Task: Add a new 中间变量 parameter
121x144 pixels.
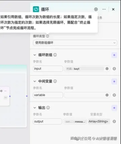Action: click(x=114, y=82)
